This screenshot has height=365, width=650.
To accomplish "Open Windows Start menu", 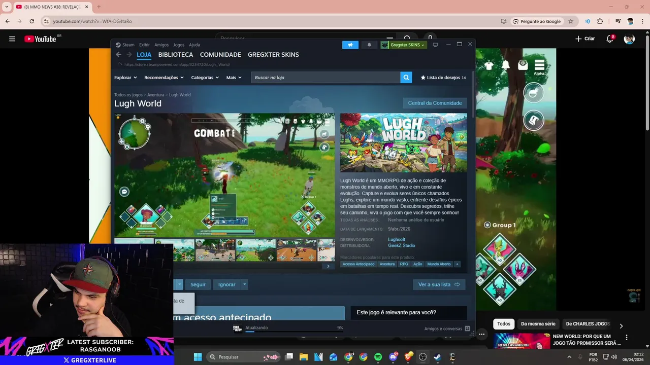I will pos(198,357).
